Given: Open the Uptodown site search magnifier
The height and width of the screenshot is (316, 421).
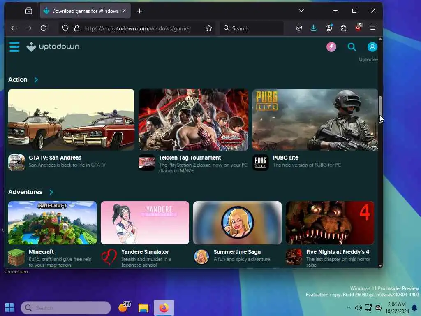Looking at the screenshot, I should (x=352, y=47).
